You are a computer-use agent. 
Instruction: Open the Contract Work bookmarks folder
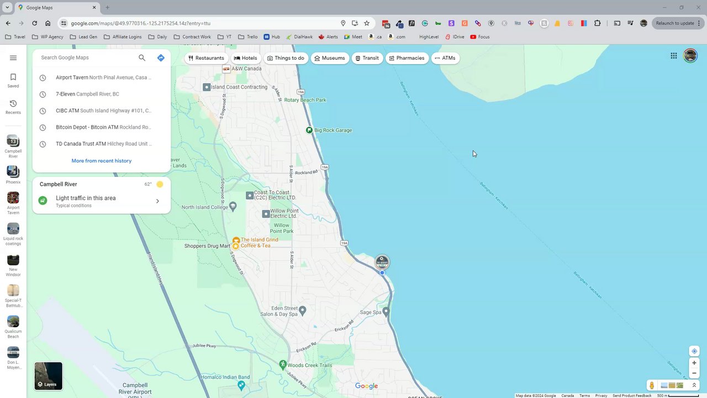192,37
